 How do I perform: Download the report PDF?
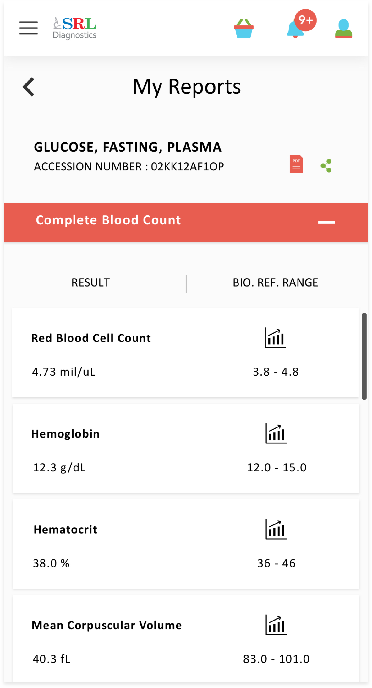[296, 164]
